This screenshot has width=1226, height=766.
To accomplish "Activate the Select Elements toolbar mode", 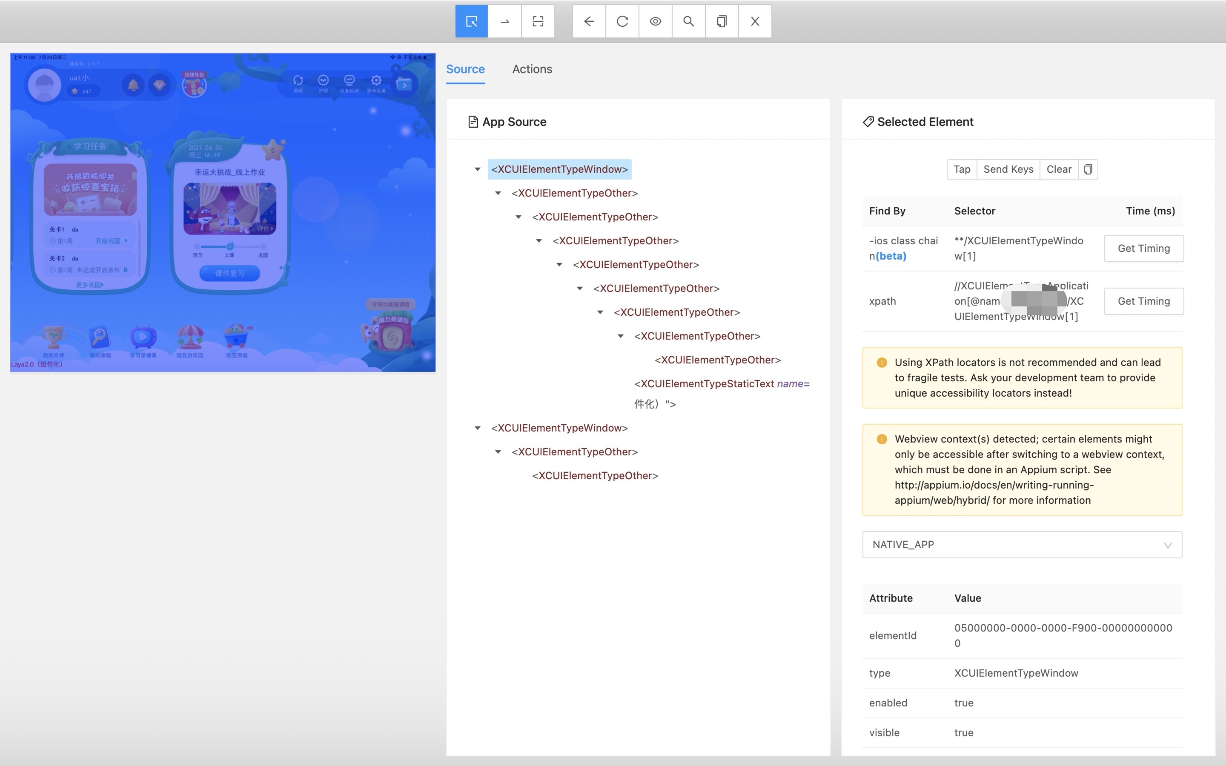I will (x=471, y=21).
